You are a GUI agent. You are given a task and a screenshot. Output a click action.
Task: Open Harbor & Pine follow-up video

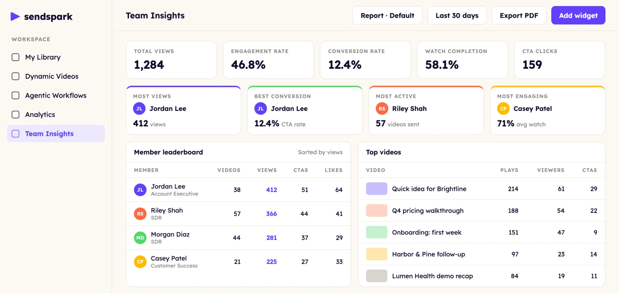428,254
